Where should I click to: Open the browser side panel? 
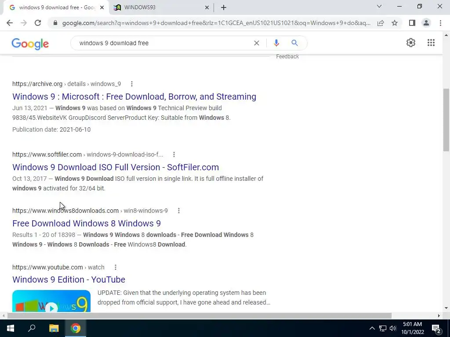412,23
